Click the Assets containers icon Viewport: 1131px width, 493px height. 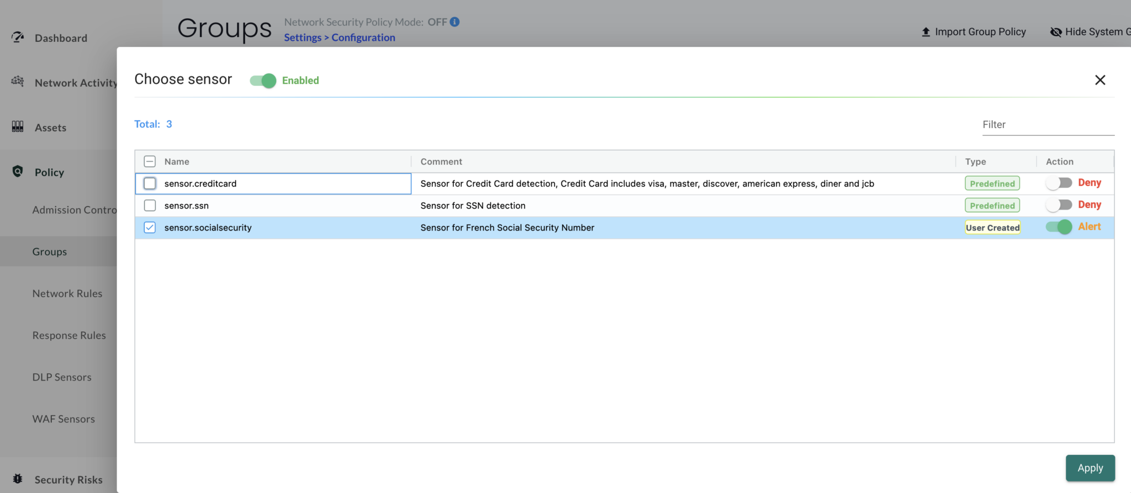click(x=18, y=127)
